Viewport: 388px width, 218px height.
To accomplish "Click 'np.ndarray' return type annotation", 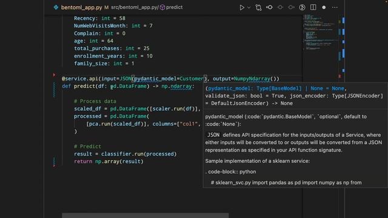I will point(176,86).
